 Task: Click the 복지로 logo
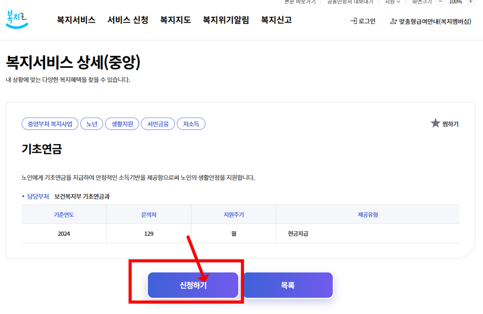[17, 19]
